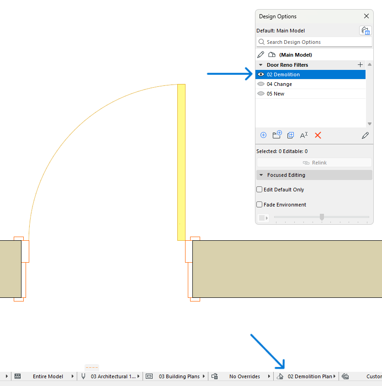Enable the Fade Environment checkbox

pyautogui.click(x=260, y=204)
